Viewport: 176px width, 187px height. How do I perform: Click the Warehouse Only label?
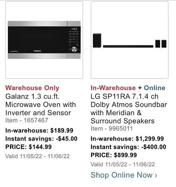(x=32, y=88)
